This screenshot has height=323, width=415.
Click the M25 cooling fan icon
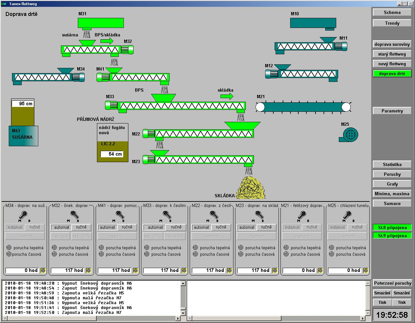pyautogui.click(x=350, y=135)
